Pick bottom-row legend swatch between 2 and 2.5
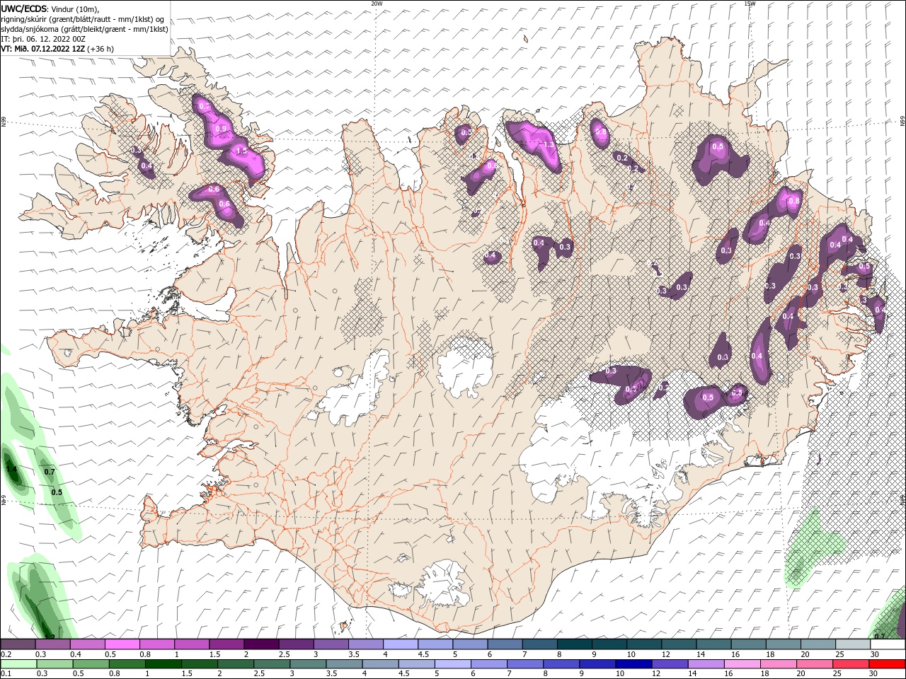906x679 pixels. (235, 664)
